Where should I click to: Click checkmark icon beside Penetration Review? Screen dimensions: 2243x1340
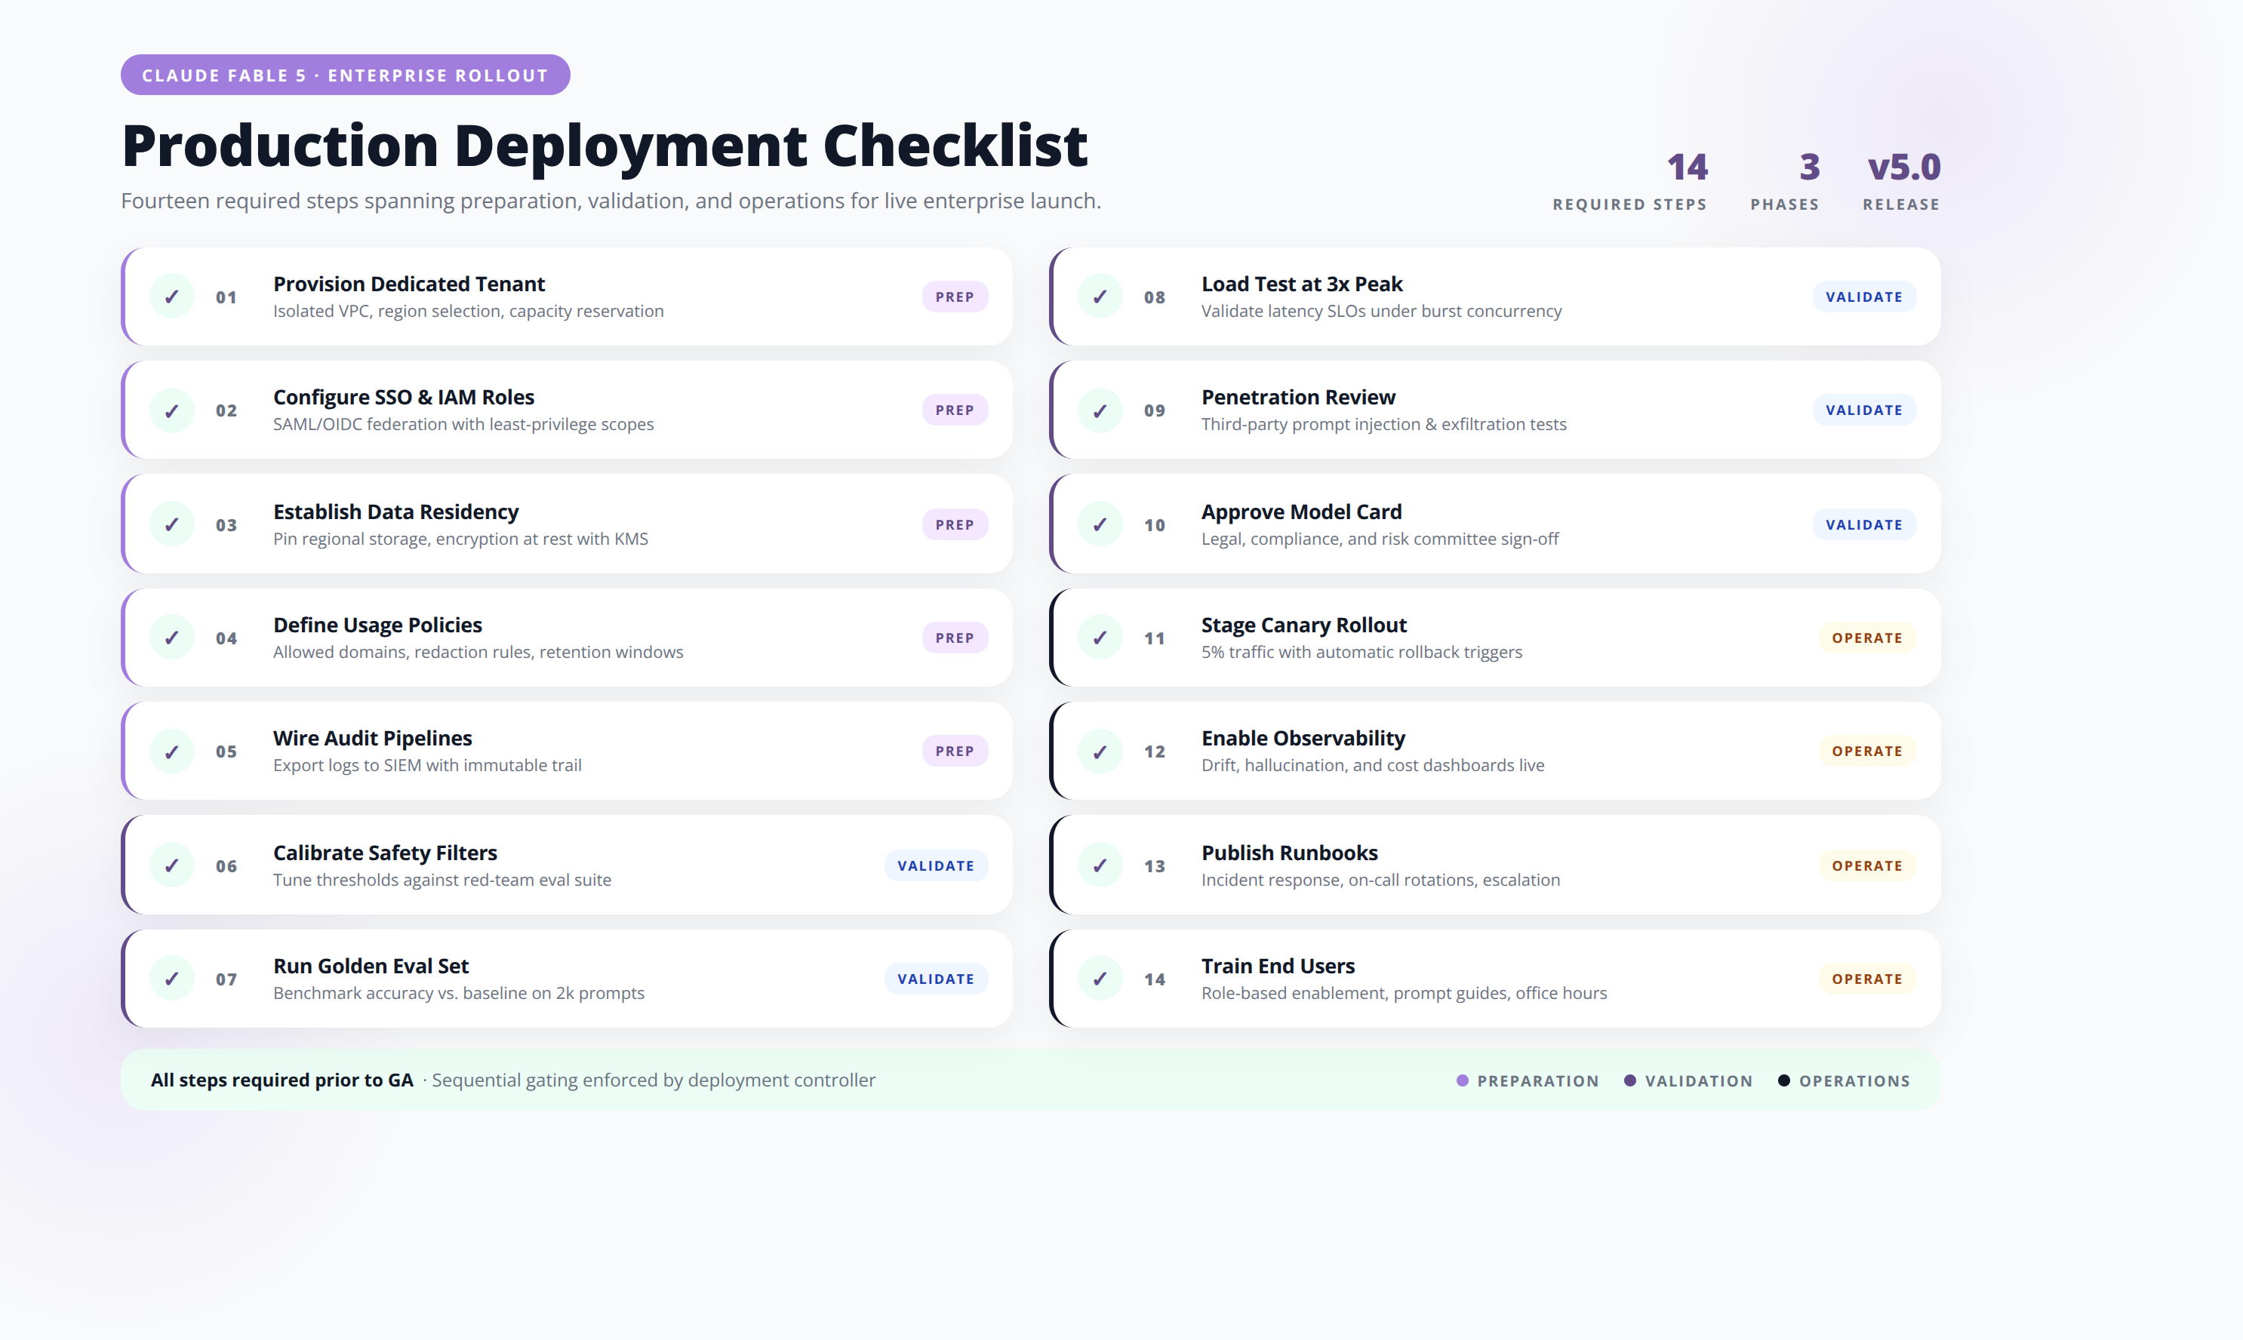click(1100, 411)
